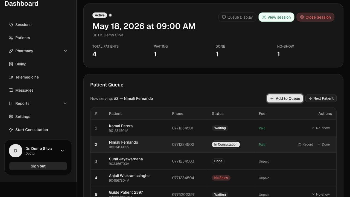Select patient name Sunil Jayawardena
This screenshot has width=350, height=197.
point(126,159)
